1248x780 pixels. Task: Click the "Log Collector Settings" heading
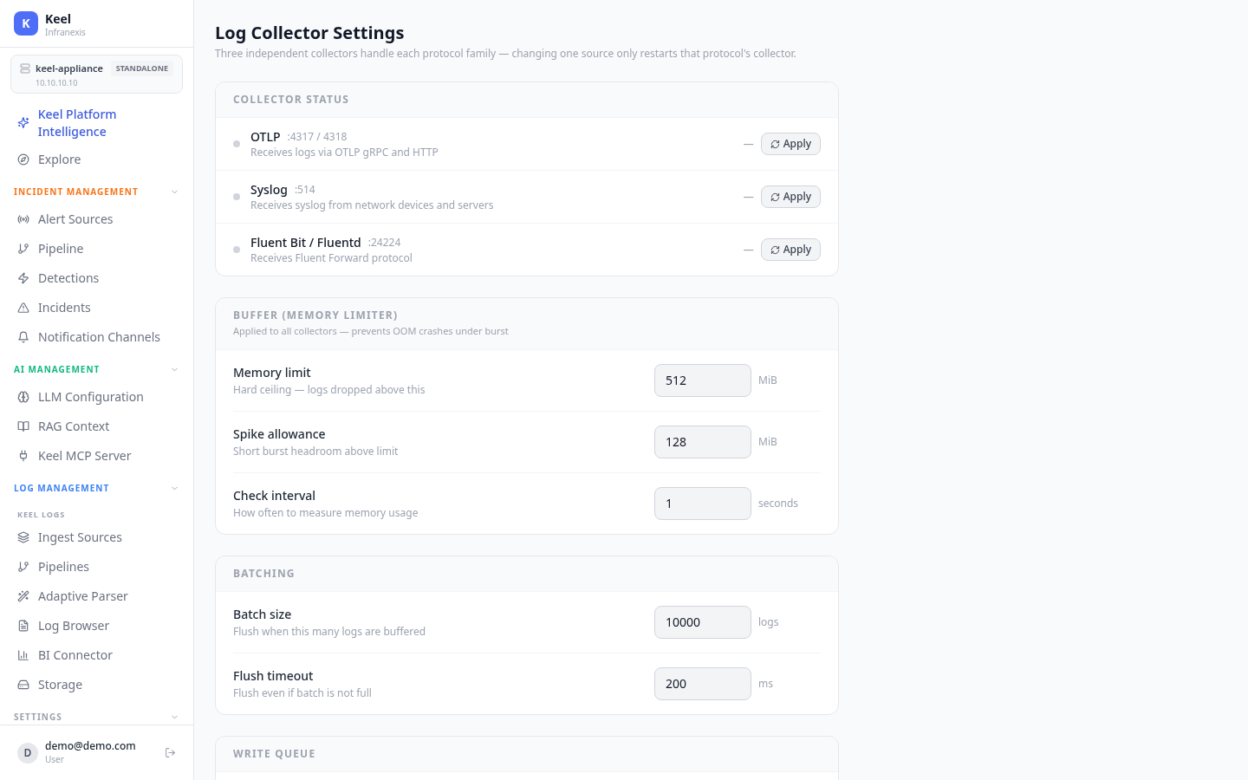309,33
